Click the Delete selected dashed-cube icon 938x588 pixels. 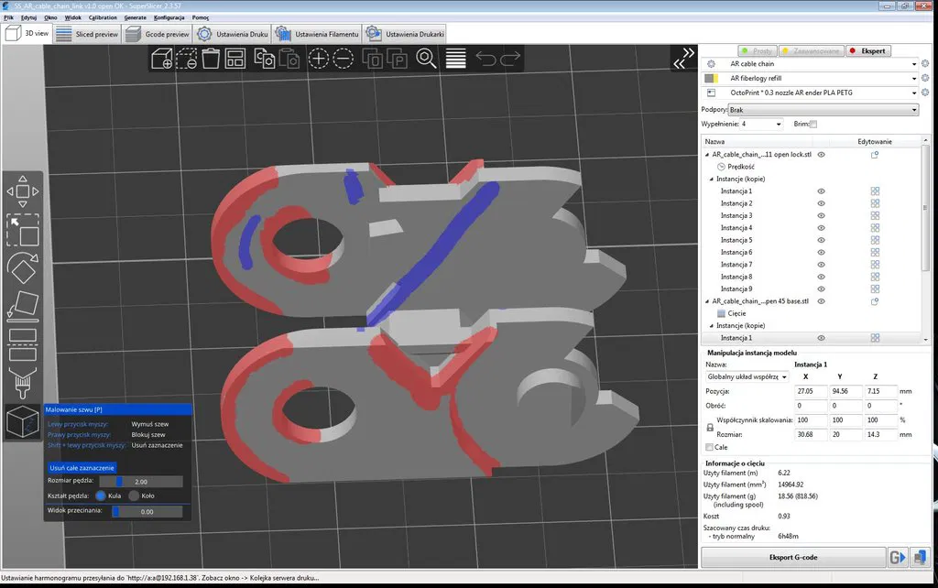187,59
